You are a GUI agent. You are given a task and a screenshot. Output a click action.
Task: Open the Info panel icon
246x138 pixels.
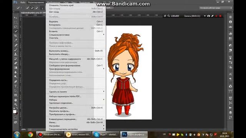(230, 22)
